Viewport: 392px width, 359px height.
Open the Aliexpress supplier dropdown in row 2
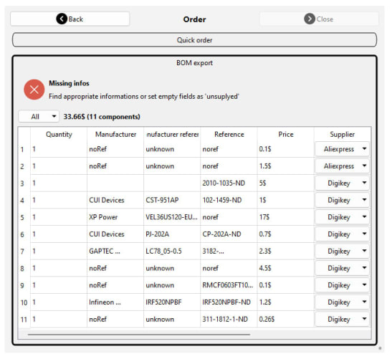tap(342, 166)
